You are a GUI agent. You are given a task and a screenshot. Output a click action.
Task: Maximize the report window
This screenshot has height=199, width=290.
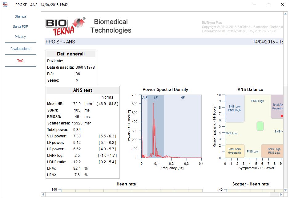point(268,5)
